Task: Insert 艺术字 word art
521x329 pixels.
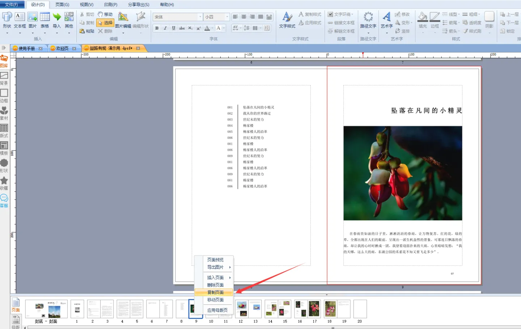Action: [x=387, y=20]
